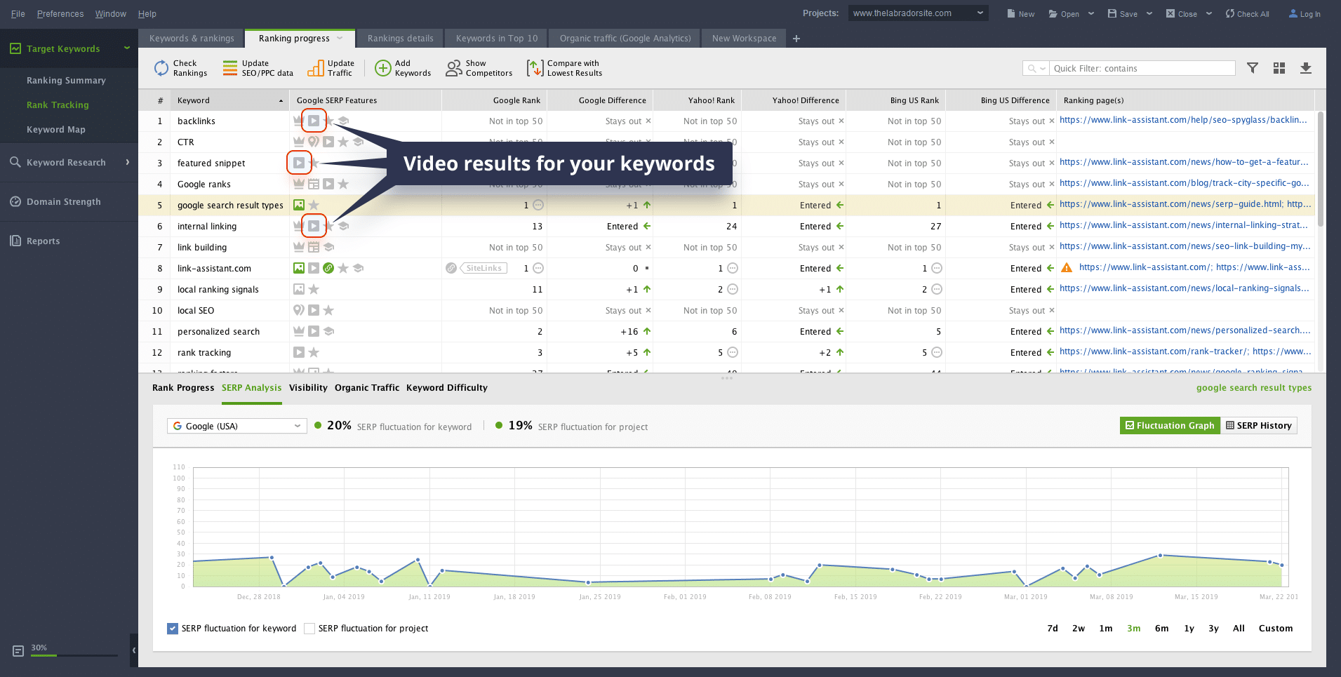Select Compare with Lowest Results icon
This screenshot has width=1341, height=677.
535,67
